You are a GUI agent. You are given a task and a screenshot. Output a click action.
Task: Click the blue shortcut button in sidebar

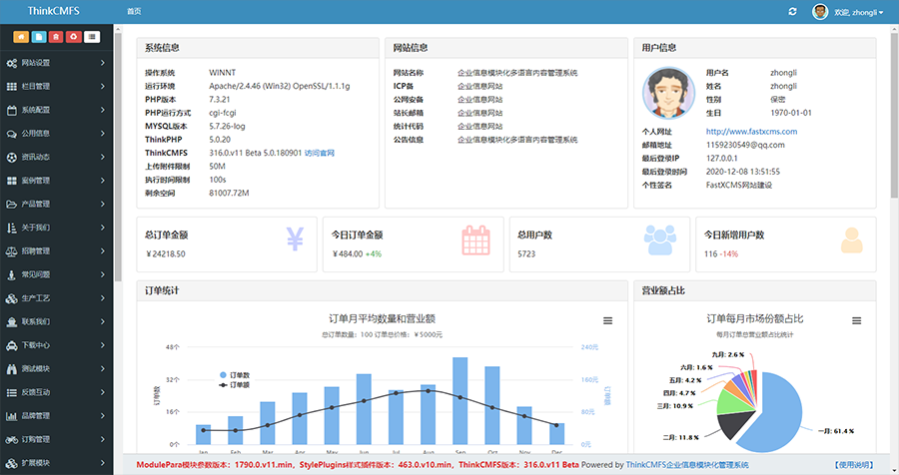click(38, 37)
